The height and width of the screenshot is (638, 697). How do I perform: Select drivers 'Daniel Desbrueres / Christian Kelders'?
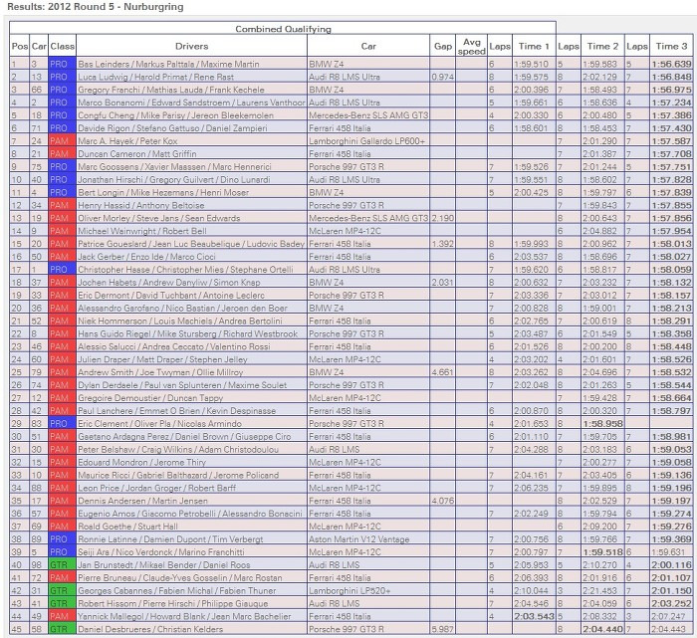tap(150, 630)
